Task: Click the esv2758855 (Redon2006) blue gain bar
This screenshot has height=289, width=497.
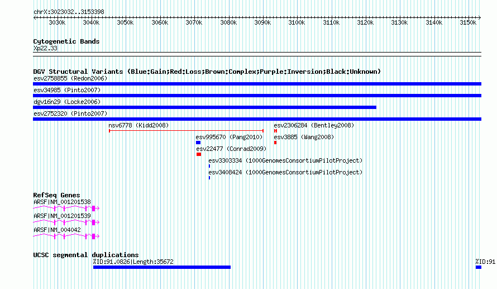Action: tap(257, 84)
